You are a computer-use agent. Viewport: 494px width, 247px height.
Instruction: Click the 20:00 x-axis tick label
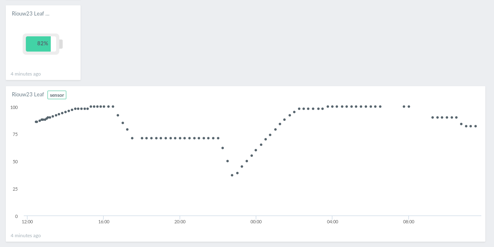click(x=180, y=222)
